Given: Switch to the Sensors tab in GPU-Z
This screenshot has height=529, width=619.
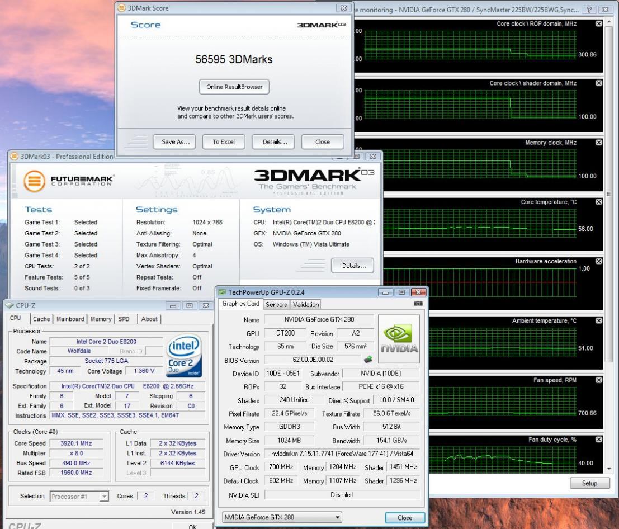Looking at the screenshot, I should tap(276, 304).
